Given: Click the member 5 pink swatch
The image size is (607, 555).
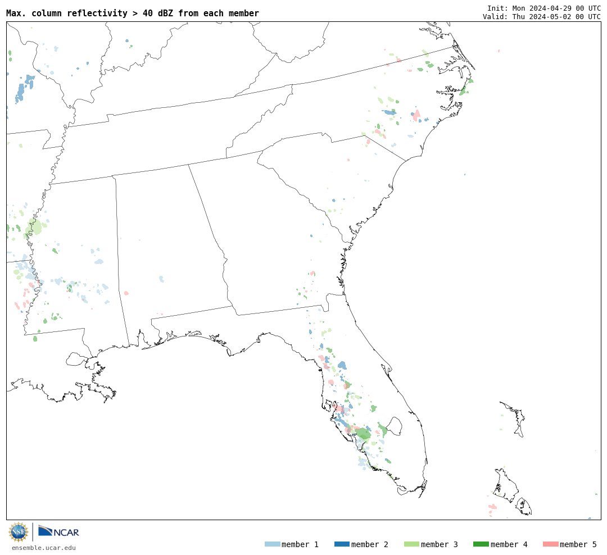Looking at the screenshot, I should (550, 544).
